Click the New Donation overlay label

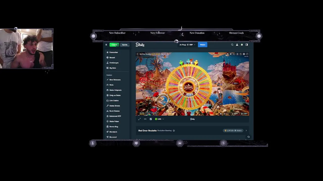pos(197,33)
